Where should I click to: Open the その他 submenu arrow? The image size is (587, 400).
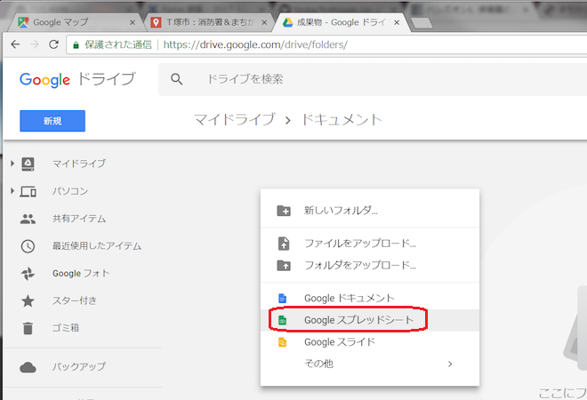coord(450,364)
